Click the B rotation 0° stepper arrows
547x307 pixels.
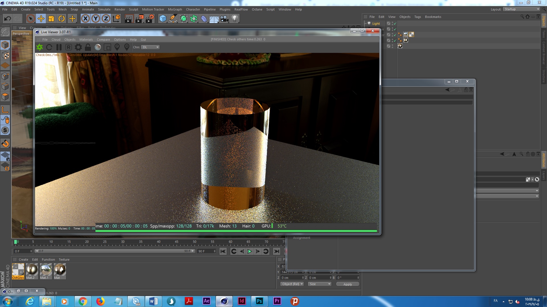click(x=358, y=278)
